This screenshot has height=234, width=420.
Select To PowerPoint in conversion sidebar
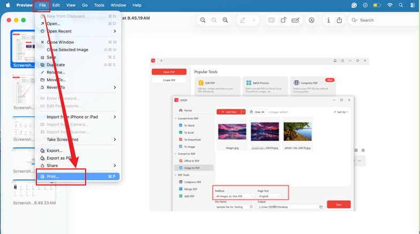tap(193, 140)
